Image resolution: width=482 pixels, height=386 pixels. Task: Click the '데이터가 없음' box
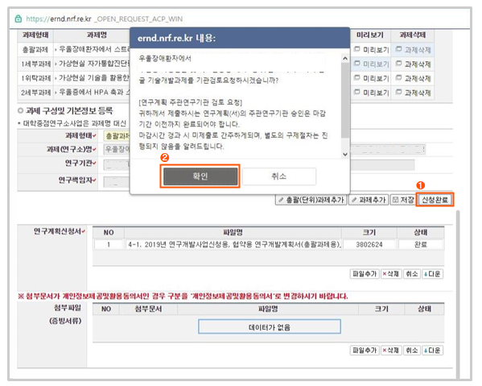click(x=270, y=327)
